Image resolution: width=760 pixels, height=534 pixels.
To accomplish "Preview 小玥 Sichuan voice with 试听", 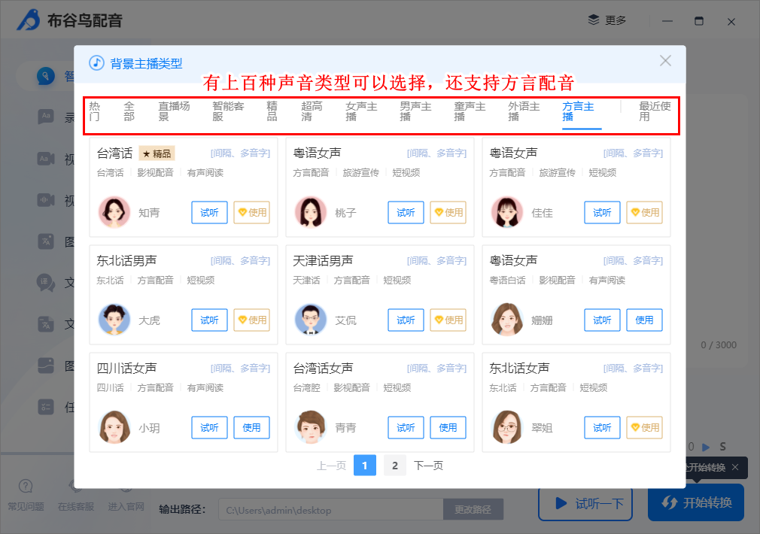I will (x=209, y=428).
